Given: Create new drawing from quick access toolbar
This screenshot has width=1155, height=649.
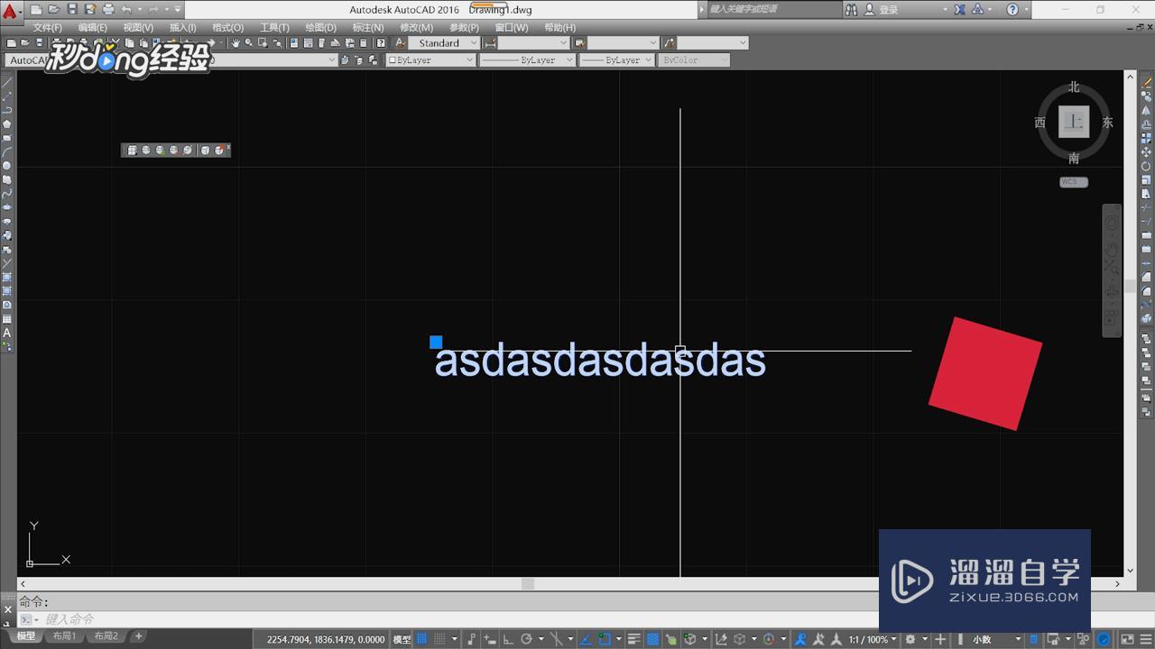Looking at the screenshot, I should (37, 9).
